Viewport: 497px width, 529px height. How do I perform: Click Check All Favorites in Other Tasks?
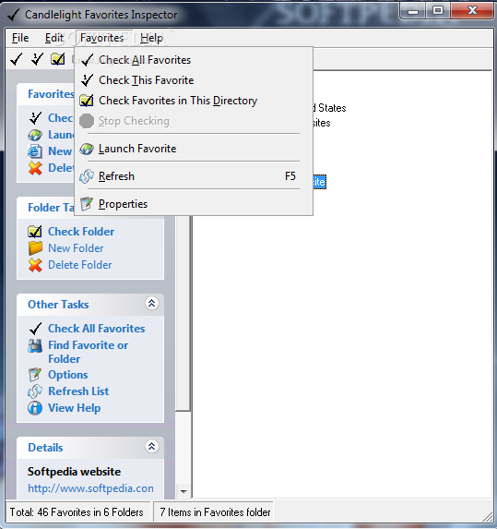97,329
